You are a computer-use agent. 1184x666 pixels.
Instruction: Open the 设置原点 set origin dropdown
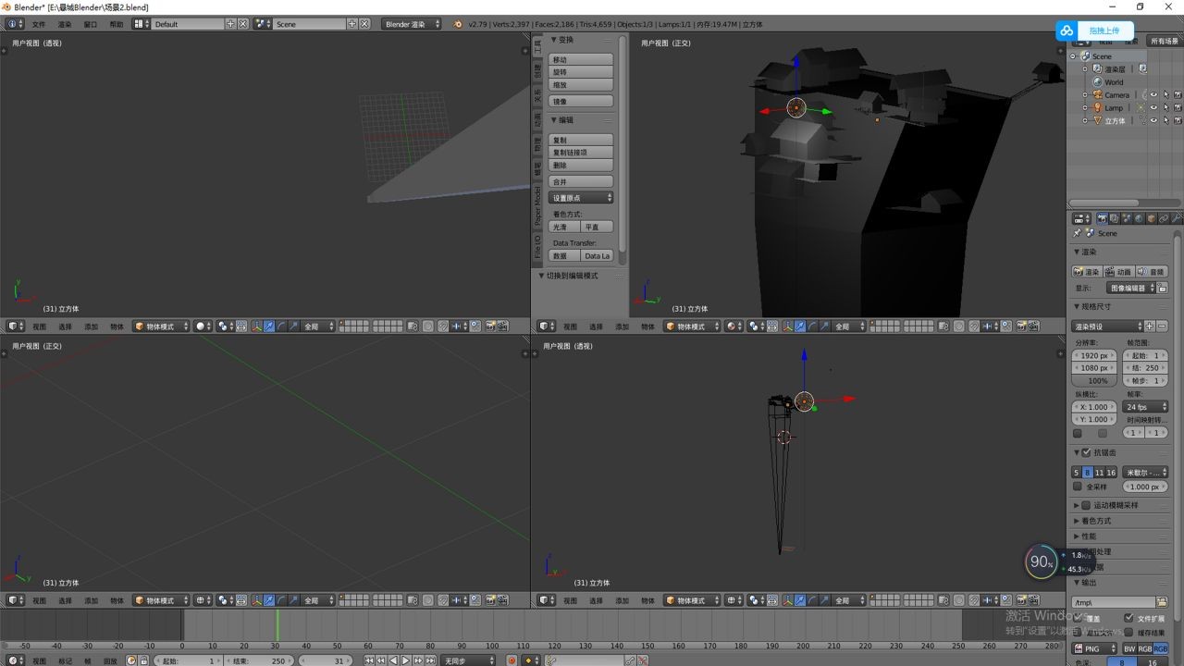582,198
